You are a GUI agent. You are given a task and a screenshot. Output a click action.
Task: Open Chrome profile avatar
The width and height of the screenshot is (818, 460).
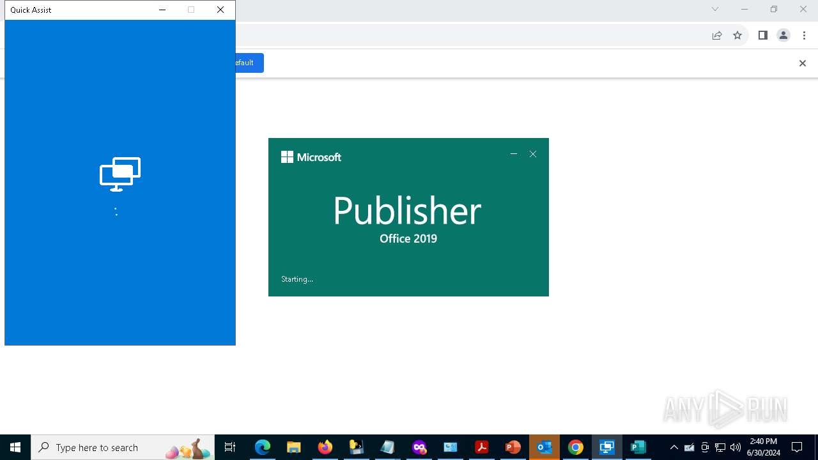(x=783, y=36)
